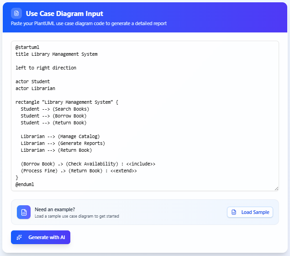Click the document icon in the header
This screenshot has width=290, height=256.
click(x=16, y=14)
